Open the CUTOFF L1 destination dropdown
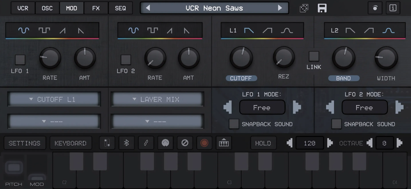 pos(54,99)
